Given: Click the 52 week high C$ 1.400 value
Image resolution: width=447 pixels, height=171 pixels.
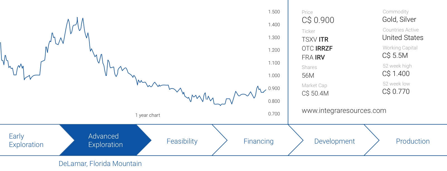Looking at the screenshot, I should pos(396,73).
